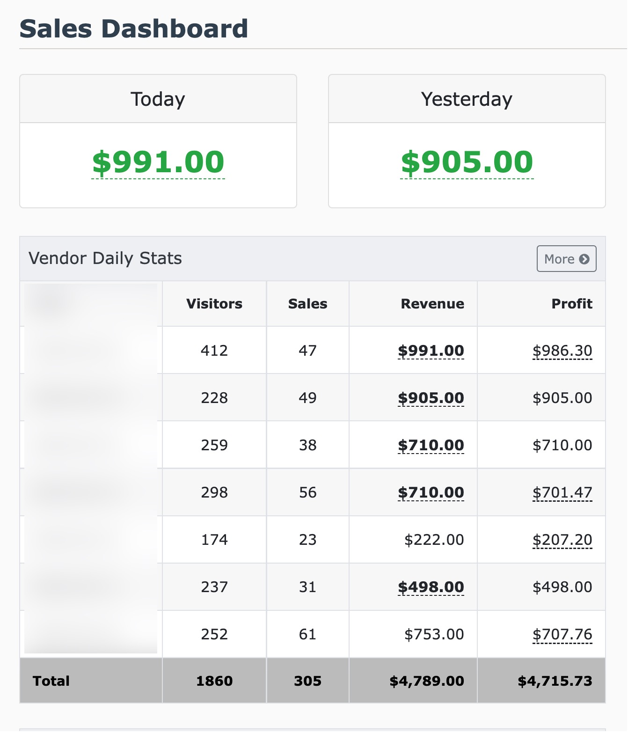Click the bold $905.00 revenue table link
Viewport: 628px width, 733px height.
coord(431,398)
